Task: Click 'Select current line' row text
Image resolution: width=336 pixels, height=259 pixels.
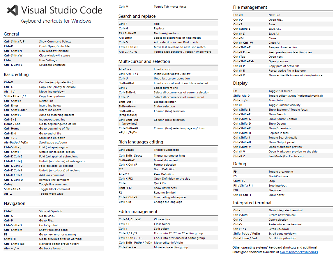Action: (x=166, y=88)
